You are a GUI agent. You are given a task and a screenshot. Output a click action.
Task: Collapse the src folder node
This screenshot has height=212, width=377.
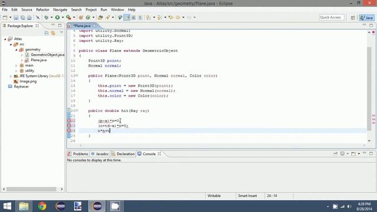(x=11, y=45)
